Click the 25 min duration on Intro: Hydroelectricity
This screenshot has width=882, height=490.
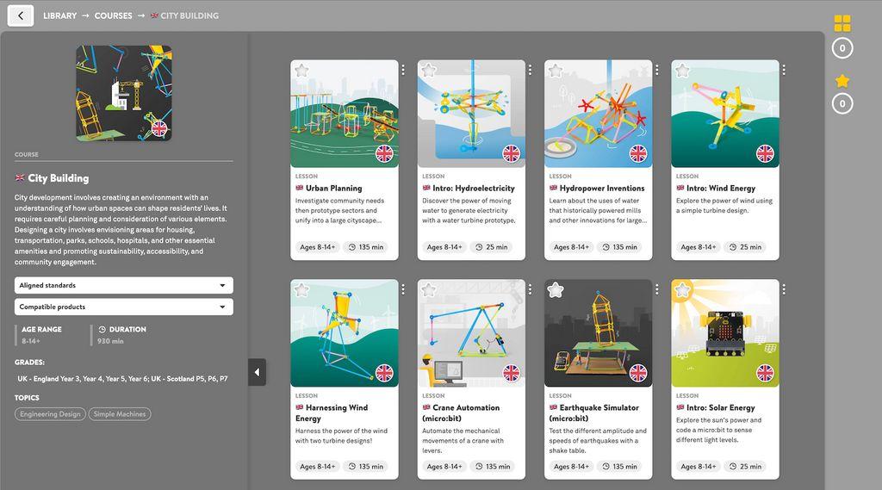point(492,247)
